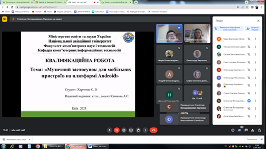Toggle the people panel icon in the bottom bar
The height and width of the screenshot is (149, 266).
click(240, 130)
